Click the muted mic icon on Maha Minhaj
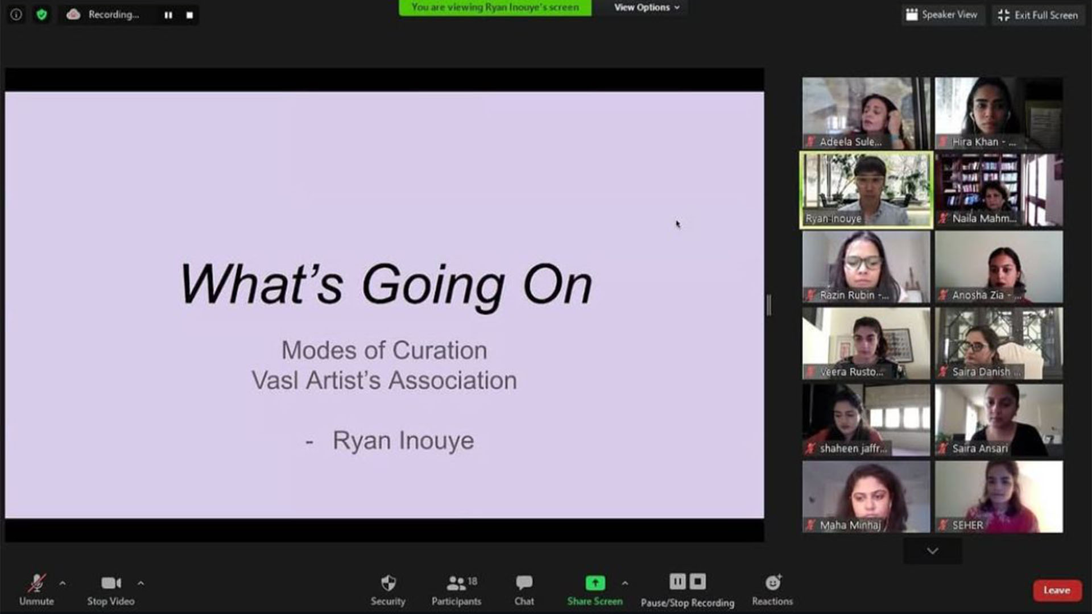The width and height of the screenshot is (1092, 614). pos(810,525)
